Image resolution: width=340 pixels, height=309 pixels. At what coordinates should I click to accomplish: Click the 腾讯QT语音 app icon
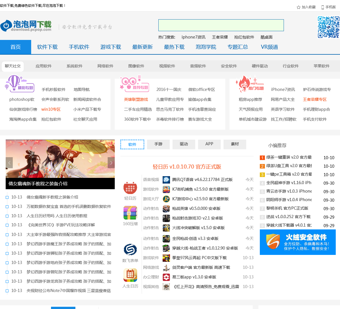click(166, 180)
